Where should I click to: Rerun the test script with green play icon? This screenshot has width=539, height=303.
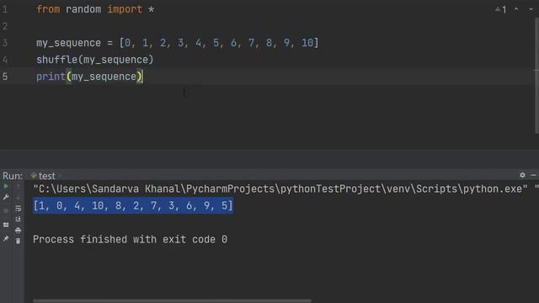pos(6,186)
